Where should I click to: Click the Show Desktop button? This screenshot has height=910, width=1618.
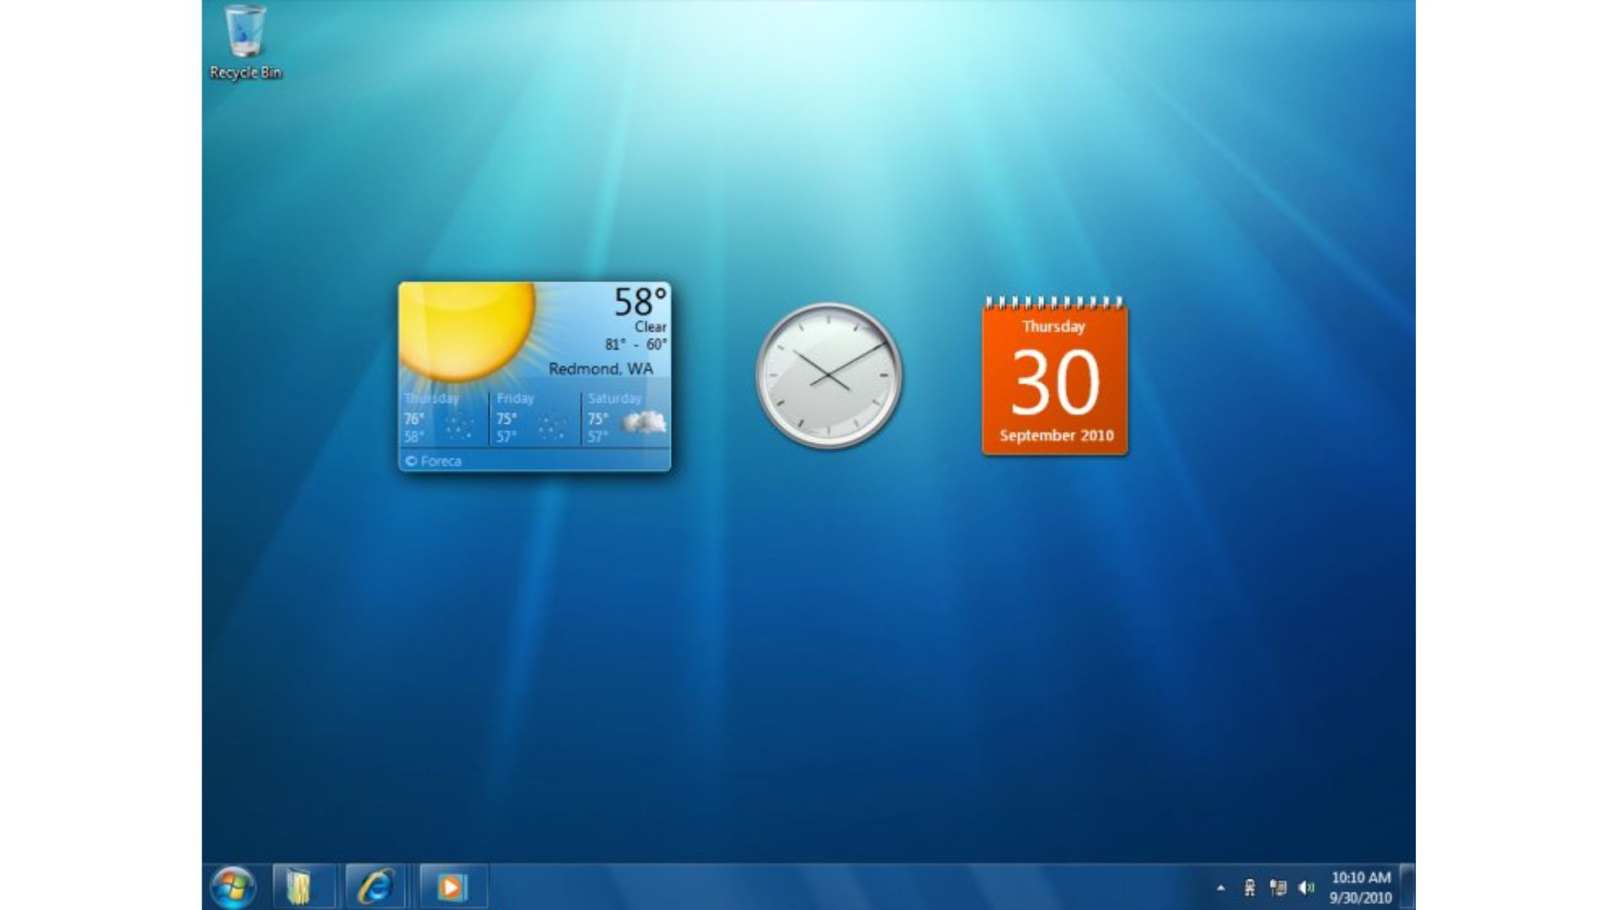1407,887
